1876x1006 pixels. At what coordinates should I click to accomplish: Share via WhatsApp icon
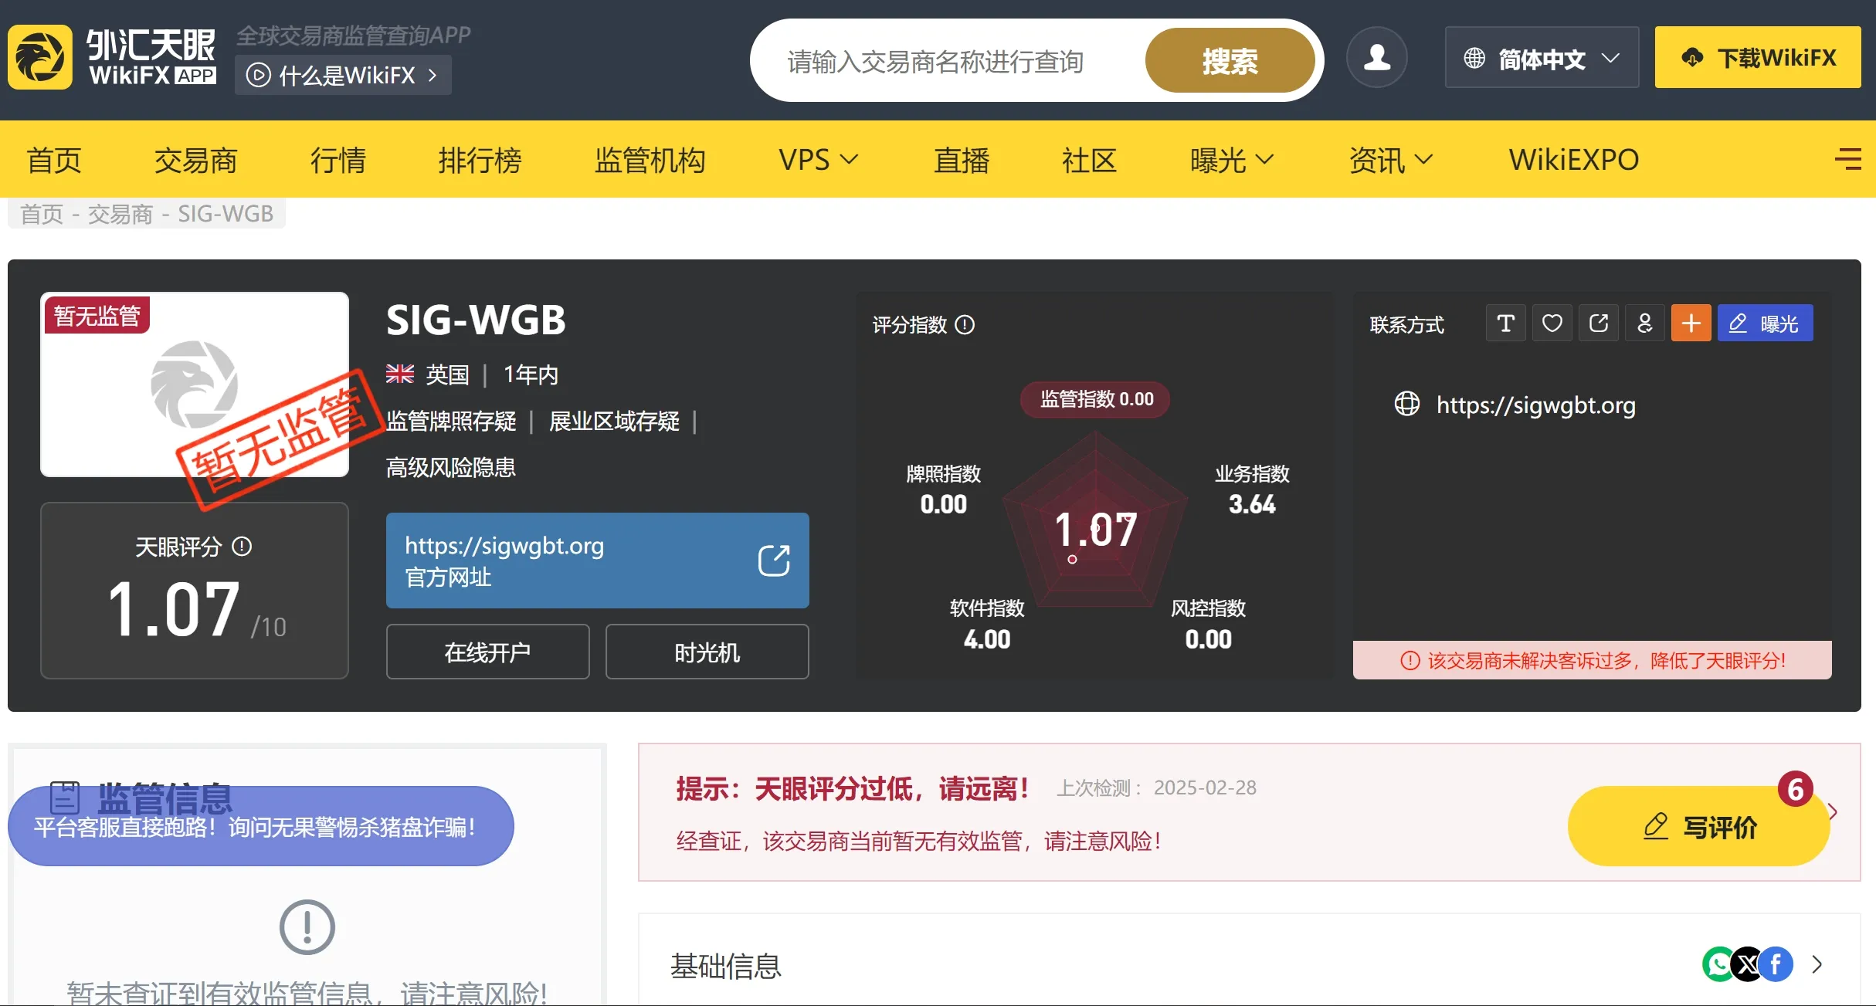(x=1719, y=964)
